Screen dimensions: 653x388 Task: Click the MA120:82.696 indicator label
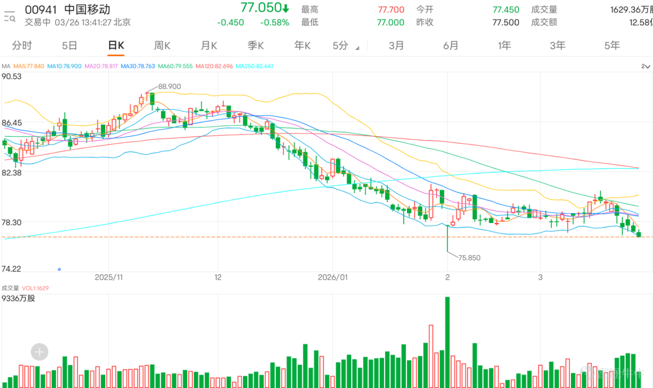point(214,66)
